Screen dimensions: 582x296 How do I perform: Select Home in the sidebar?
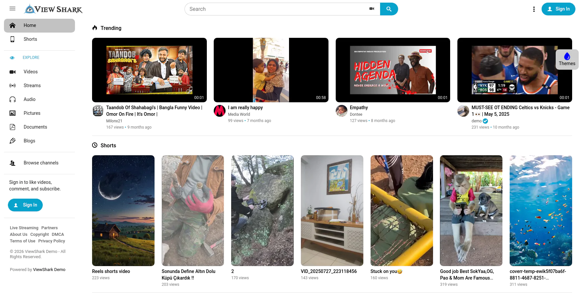[30, 25]
